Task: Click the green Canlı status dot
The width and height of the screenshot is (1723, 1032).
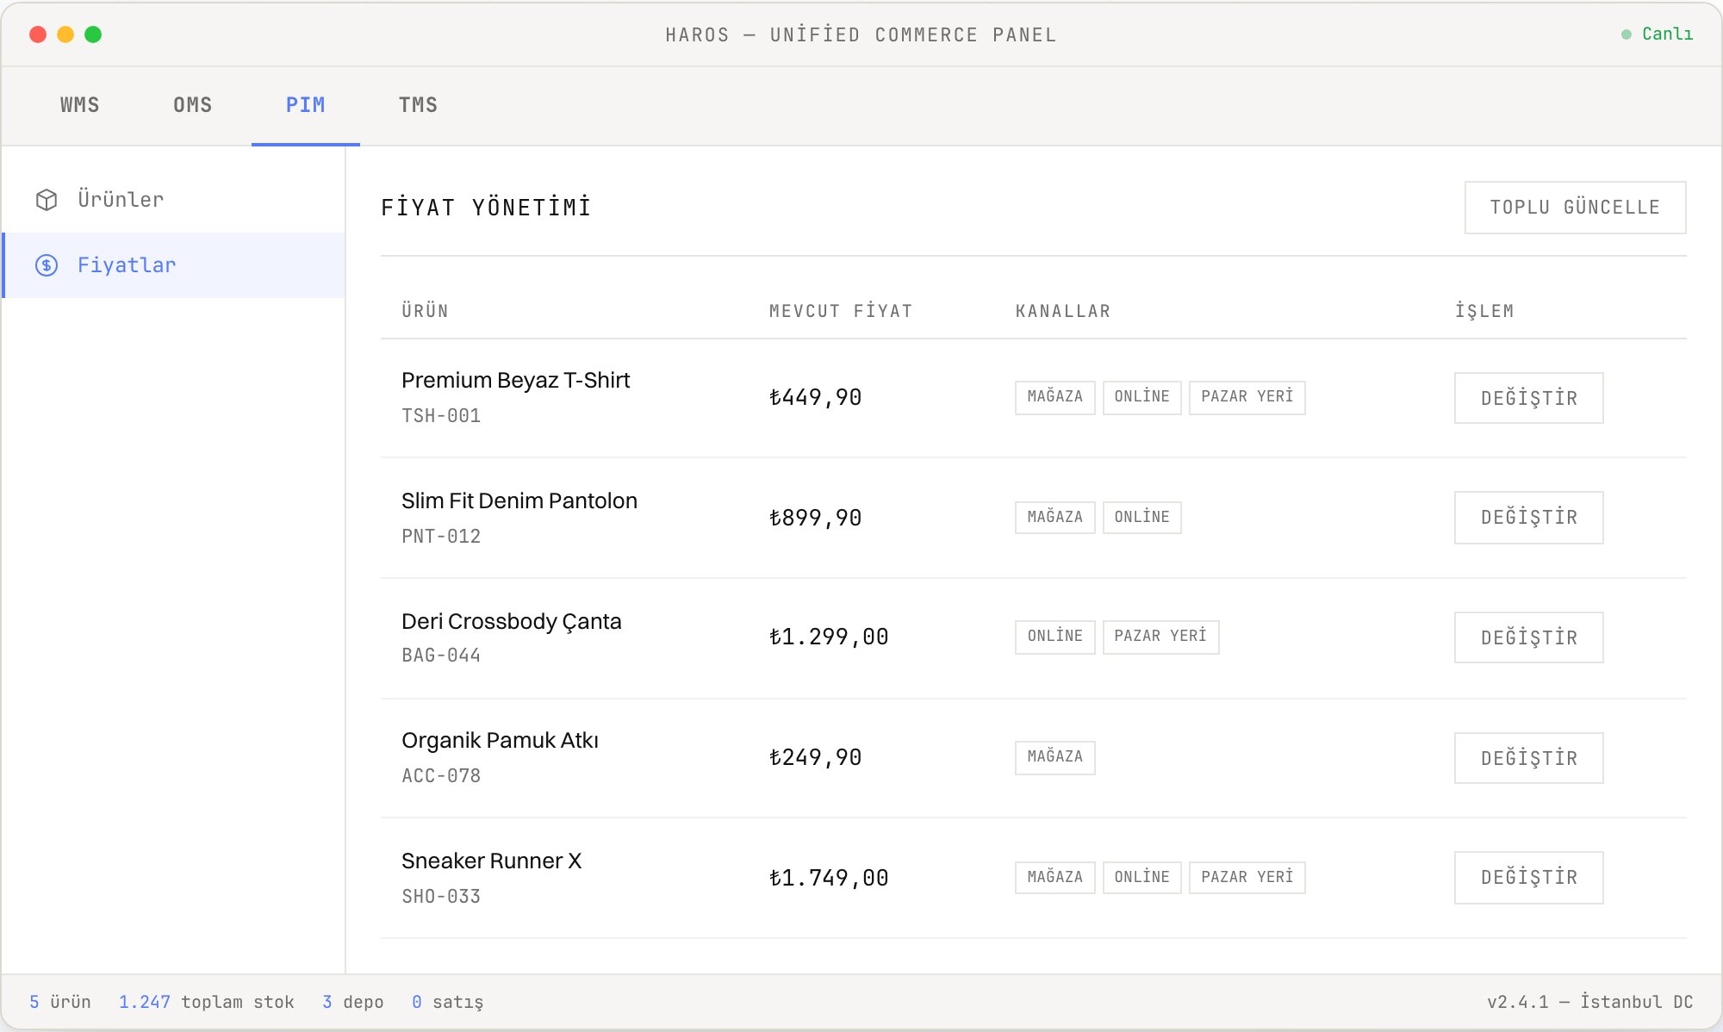Action: click(x=1627, y=34)
